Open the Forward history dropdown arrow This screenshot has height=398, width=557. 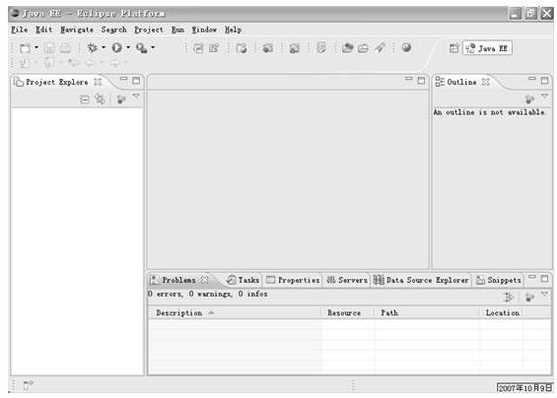[126, 63]
